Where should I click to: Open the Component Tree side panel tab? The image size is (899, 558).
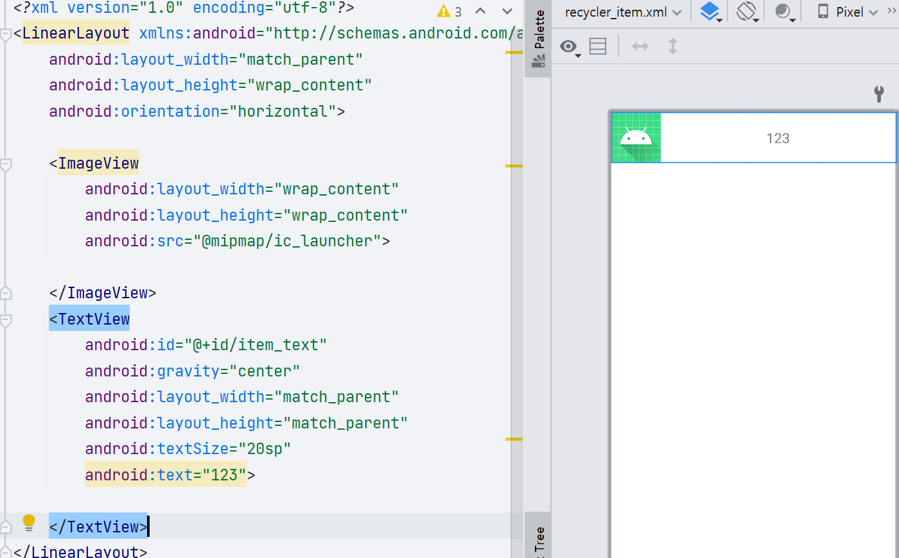538,536
